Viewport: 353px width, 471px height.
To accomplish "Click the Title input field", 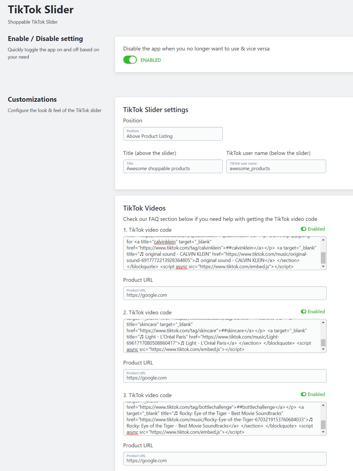I will [x=173, y=166].
